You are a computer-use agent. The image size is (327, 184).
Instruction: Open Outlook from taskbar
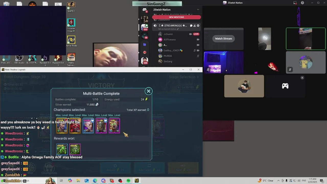coord(87,181)
